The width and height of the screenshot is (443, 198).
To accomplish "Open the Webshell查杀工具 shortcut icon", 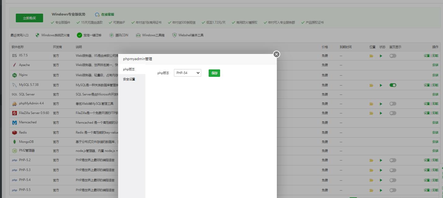I will point(175,35).
